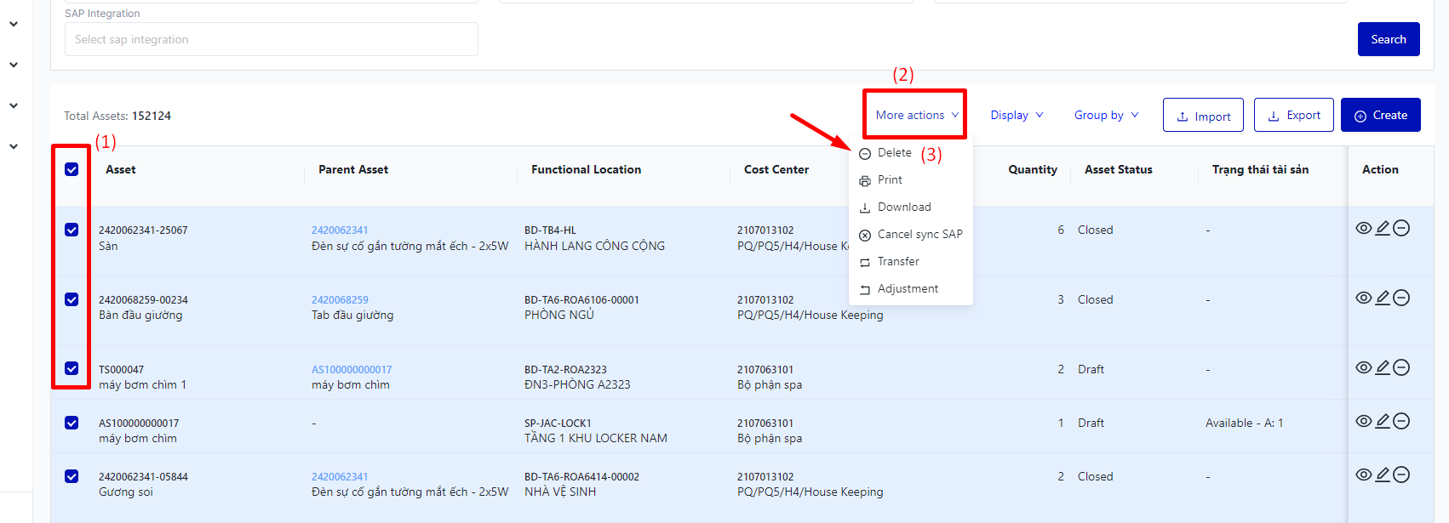1449x523 pixels.
Task: Open parent asset link AS100000000017
Action: pos(352,369)
